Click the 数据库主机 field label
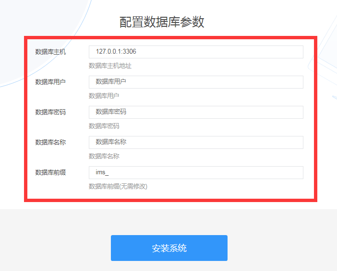This screenshot has width=337, height=271. [x=50, y=52]
